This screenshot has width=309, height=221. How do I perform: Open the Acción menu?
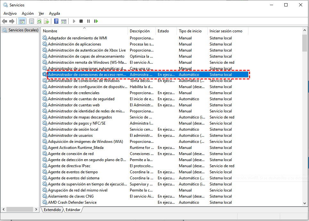tap(28, 13)
